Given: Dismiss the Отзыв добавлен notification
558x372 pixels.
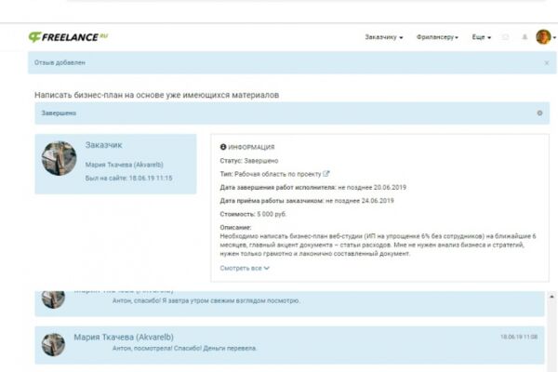Looking at the screenshot, I should coord(547,63).
